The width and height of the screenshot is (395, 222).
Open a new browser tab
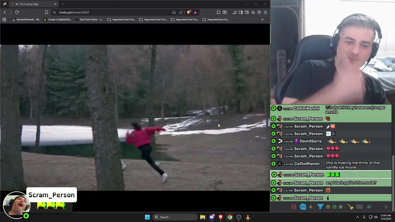63,4
